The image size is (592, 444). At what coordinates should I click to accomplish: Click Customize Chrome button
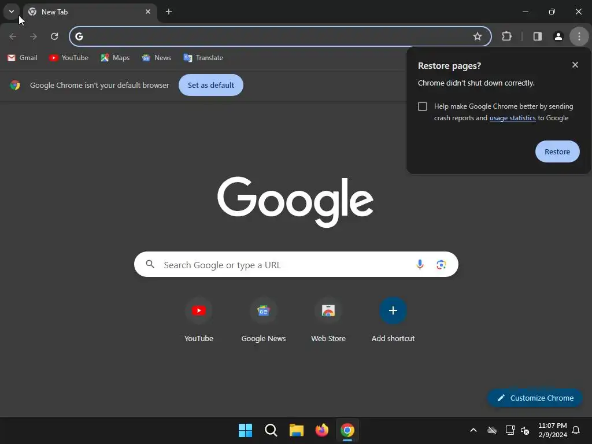[x=535, y=398]
